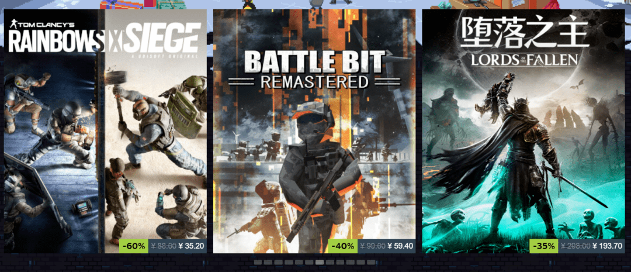Select the tenth carousel page dot
The image size is (631, 272).
click(x=351, y=262)
